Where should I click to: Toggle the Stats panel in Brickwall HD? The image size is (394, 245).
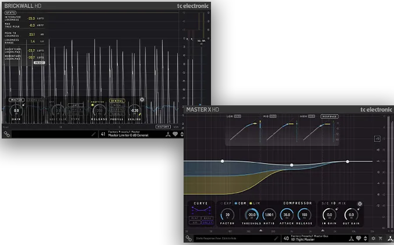click(x=10, y=13)
